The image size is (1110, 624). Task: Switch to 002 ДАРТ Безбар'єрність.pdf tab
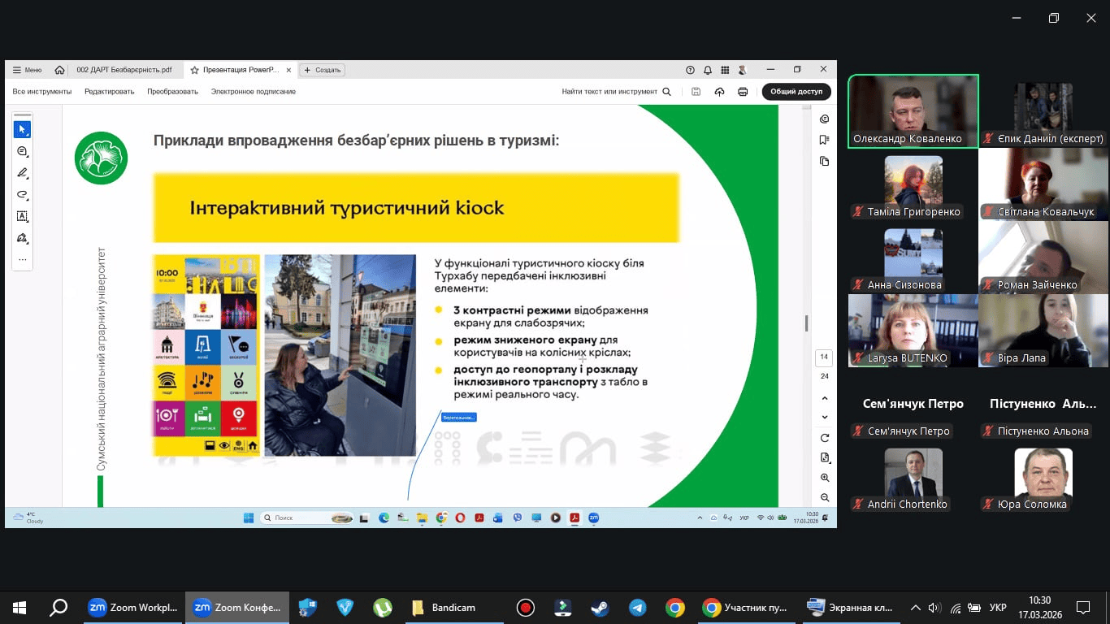click(124, 70)
